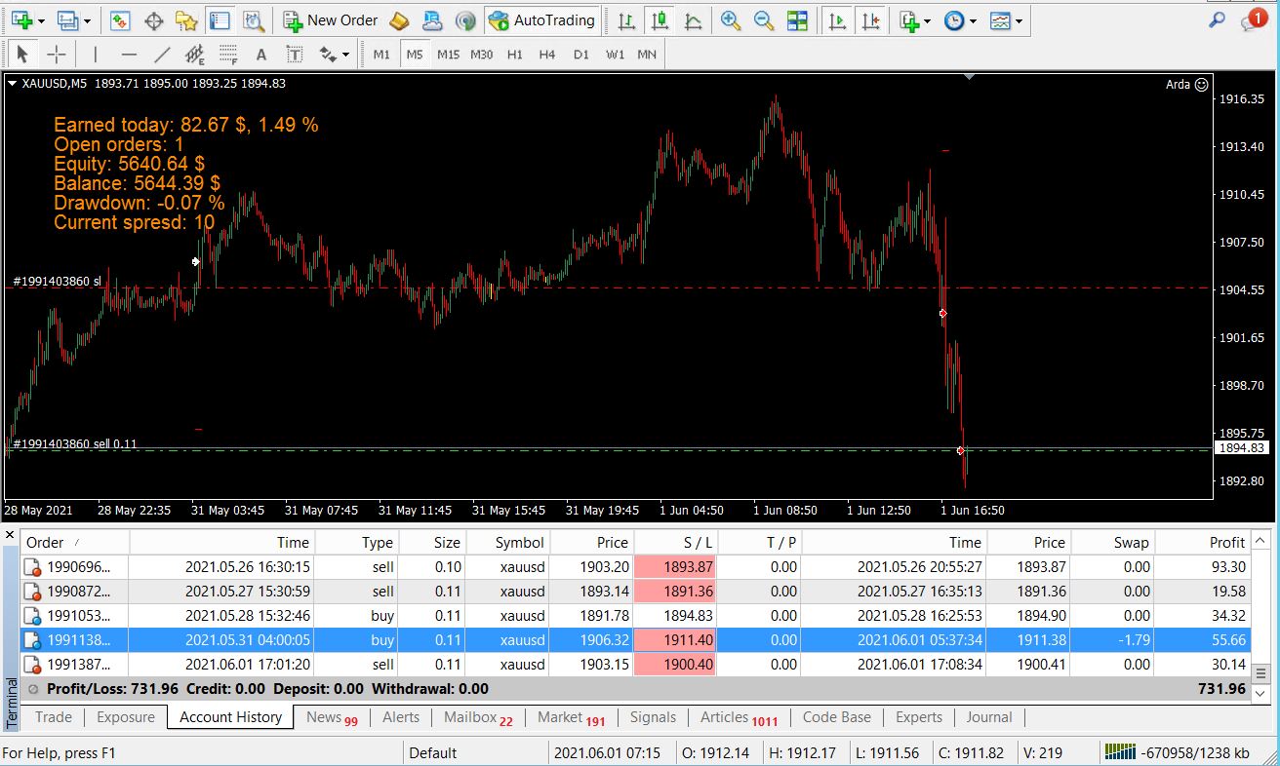Switch timeframe to MN

click(647, 55)
